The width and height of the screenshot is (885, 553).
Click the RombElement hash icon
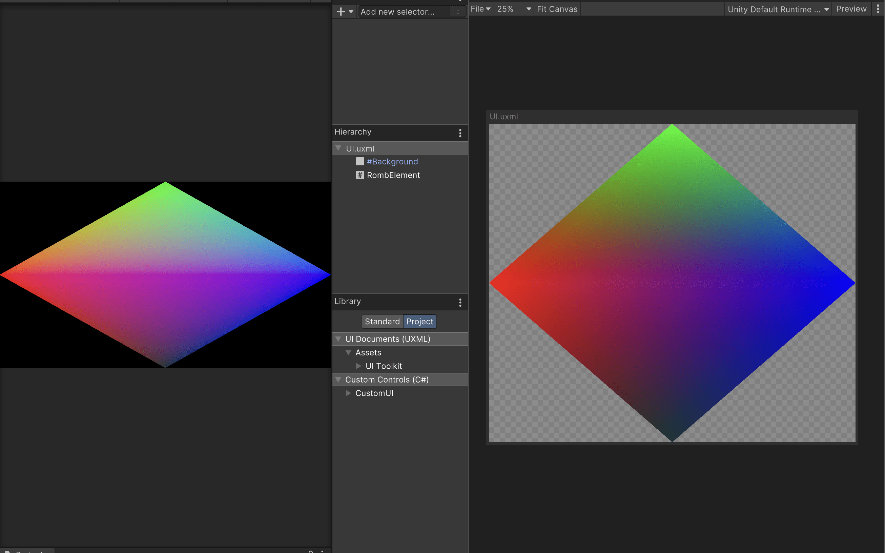pos(360,175)
